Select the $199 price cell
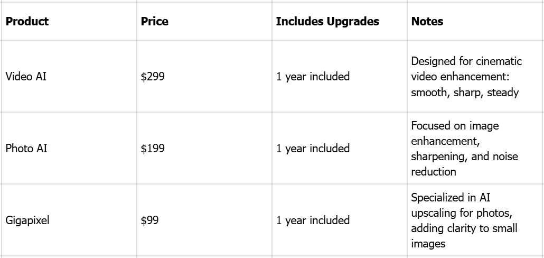 pos(204,148)
